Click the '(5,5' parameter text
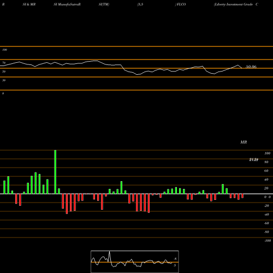273x273 pixels. 140,4
